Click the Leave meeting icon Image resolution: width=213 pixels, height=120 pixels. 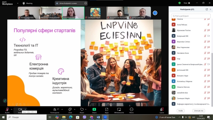tap(162, 109)
